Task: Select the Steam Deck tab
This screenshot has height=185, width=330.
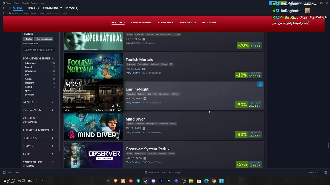Action: [x=166, y=22]
